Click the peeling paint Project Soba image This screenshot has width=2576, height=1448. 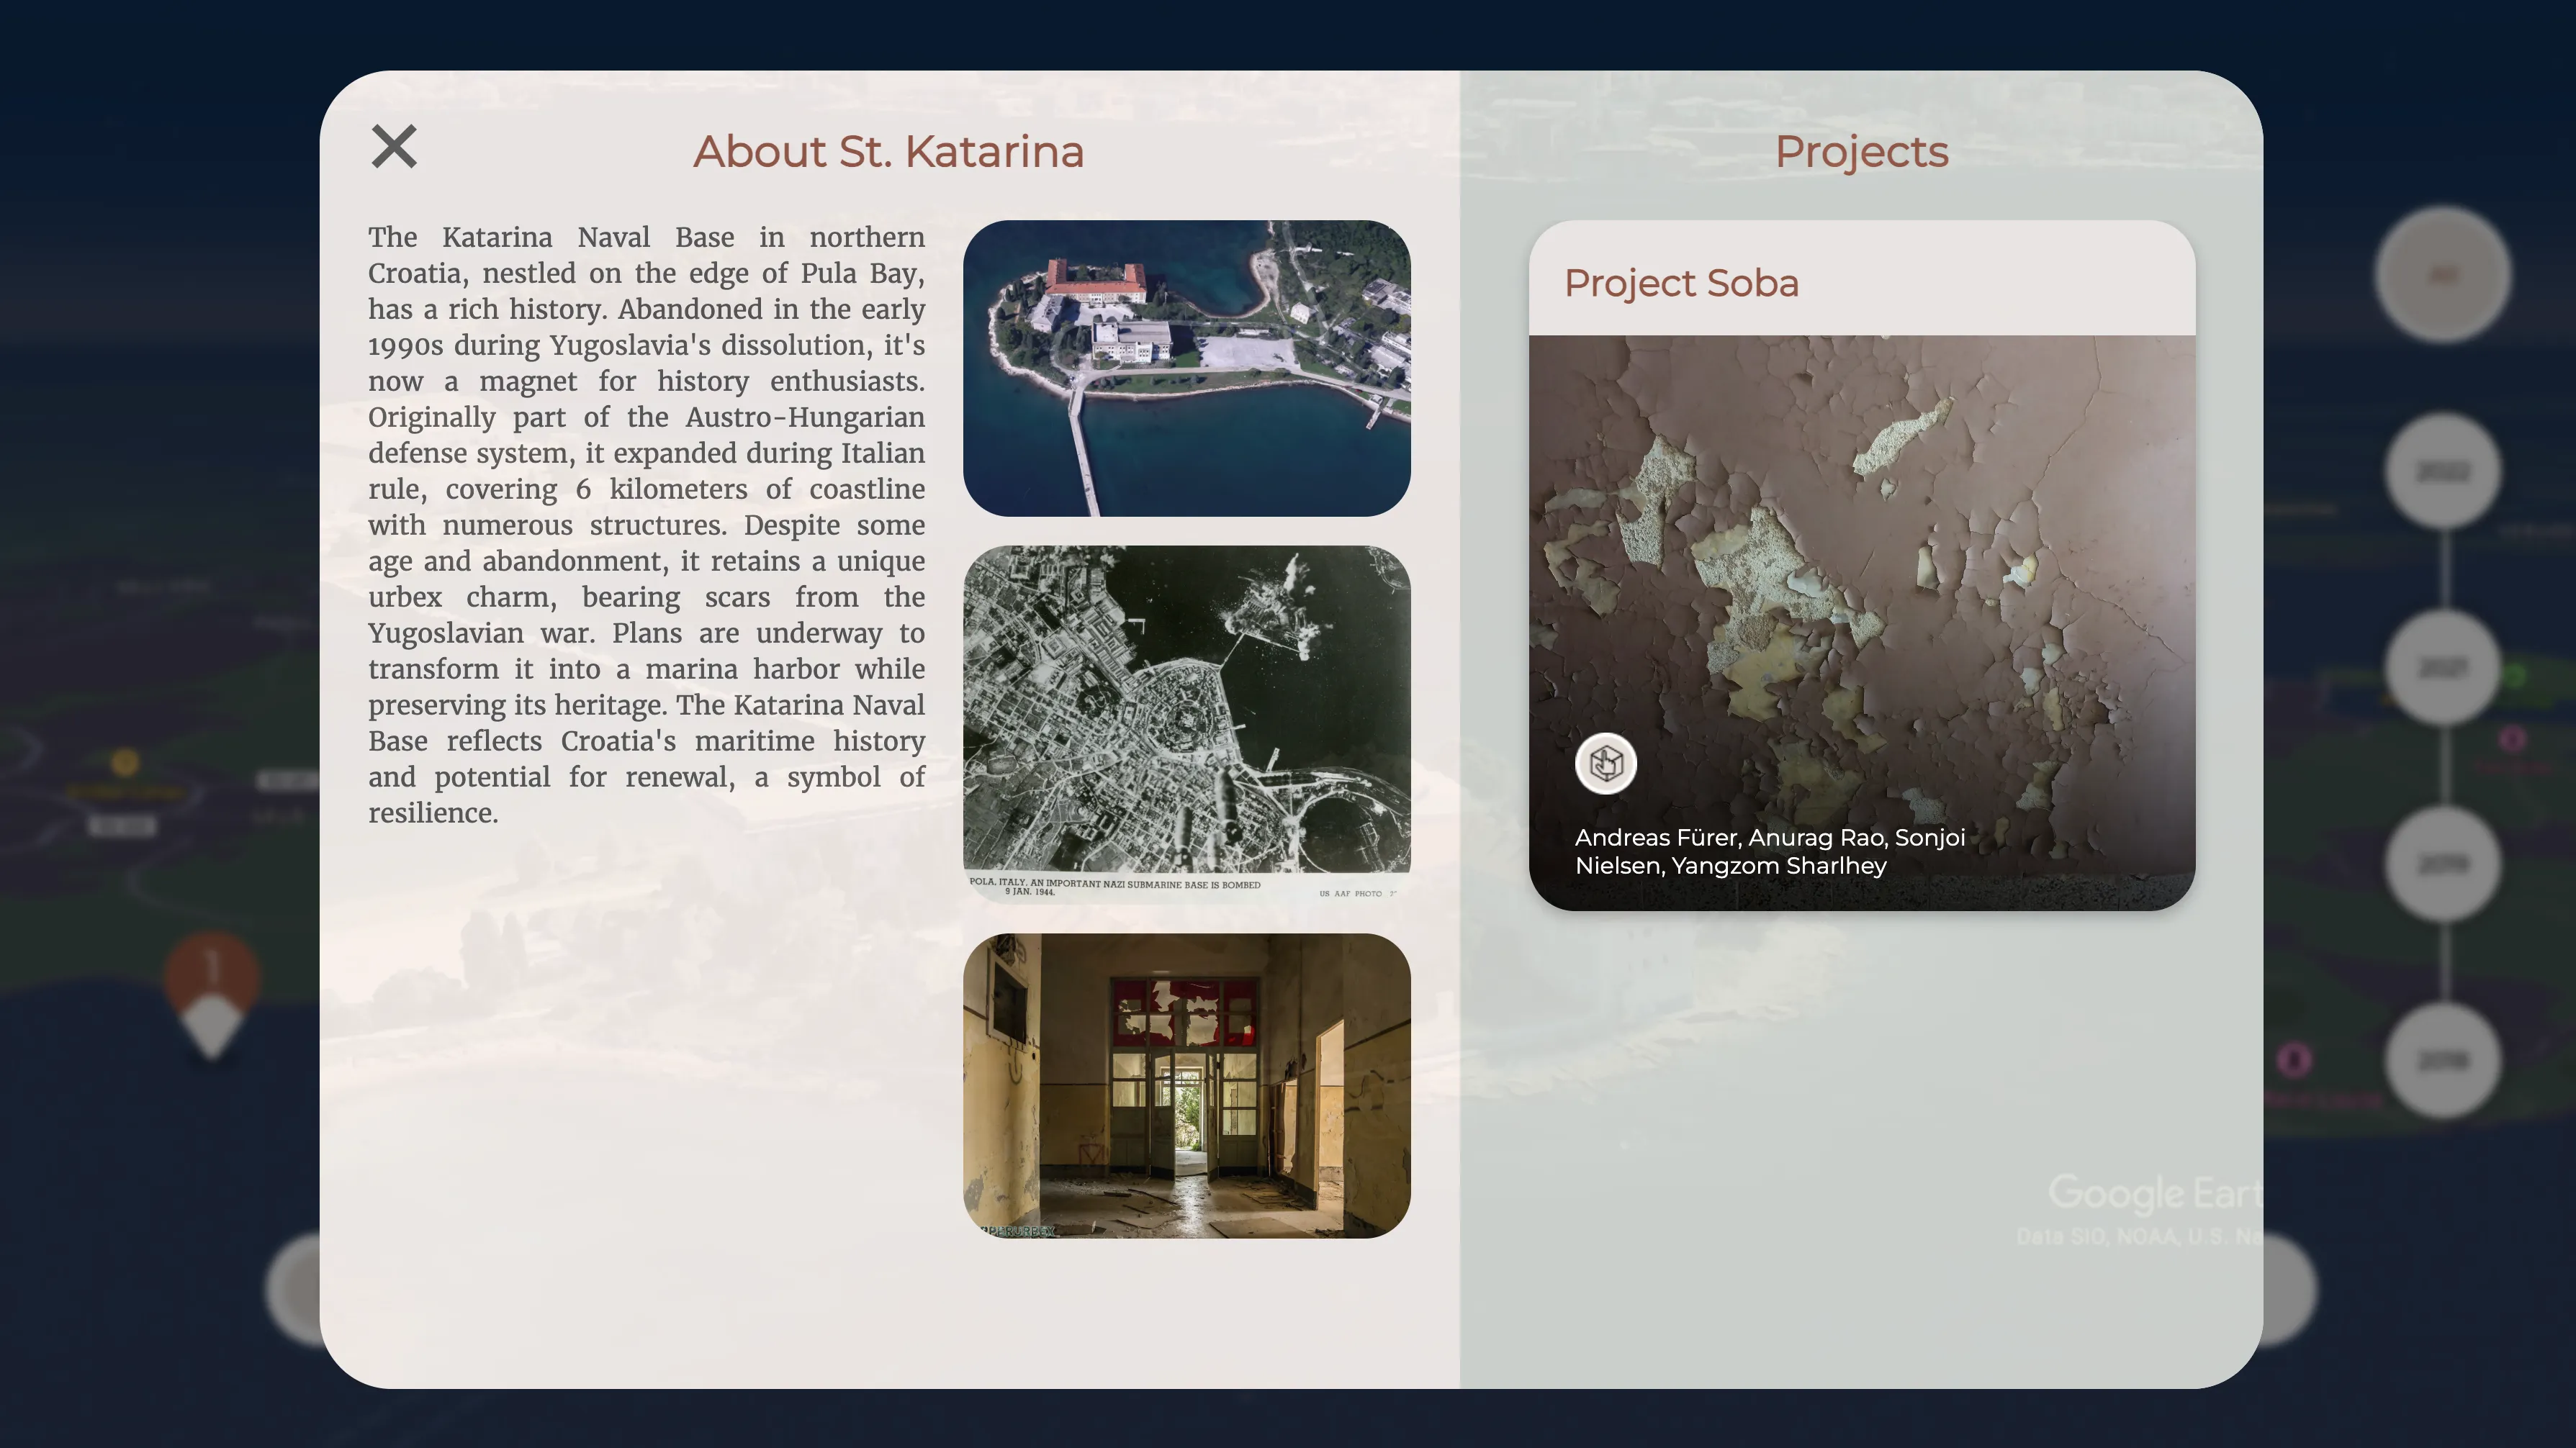[1861, 560]
